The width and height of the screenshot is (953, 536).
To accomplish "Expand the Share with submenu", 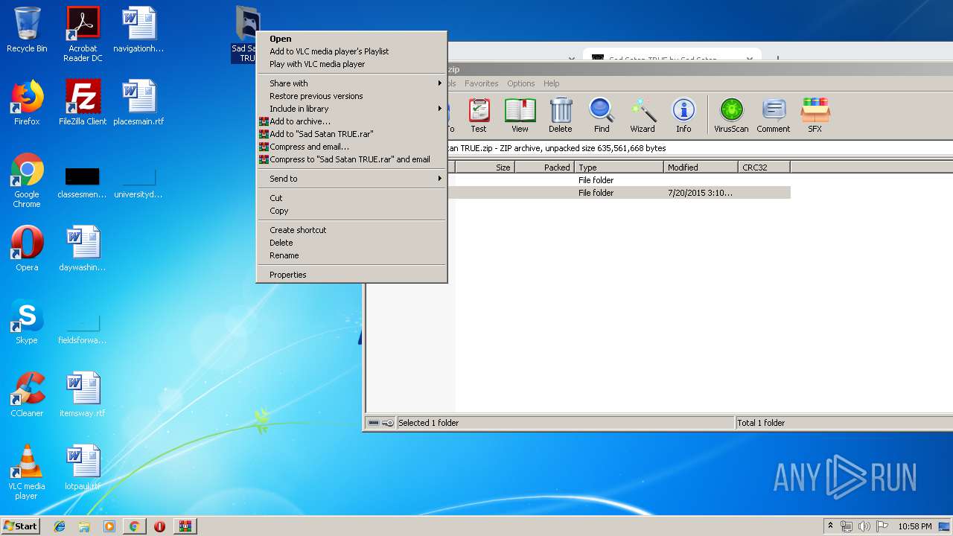I will tap(351, 83).
